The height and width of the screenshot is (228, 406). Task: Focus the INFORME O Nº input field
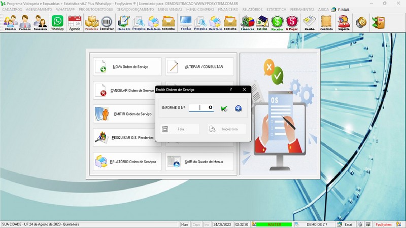coord(201,107)
